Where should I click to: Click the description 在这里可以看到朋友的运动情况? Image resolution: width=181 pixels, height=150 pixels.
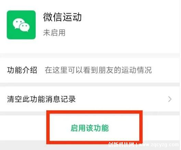[x=98, y=70]
